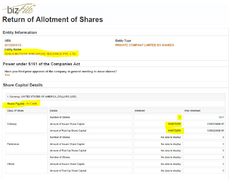Viewport: 229px width, 185px height.
Task: Click the Ordinary paid up share capital allotment
Action: click(174, 131)
